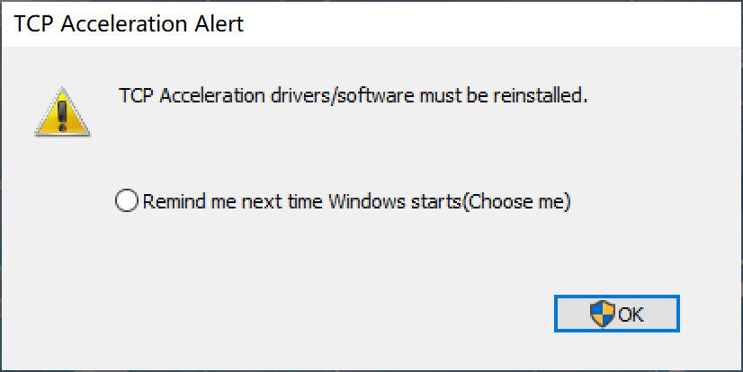743x372 pixels.
Task: Click the drivers must be reinstalled message
Action: point(353,95)
